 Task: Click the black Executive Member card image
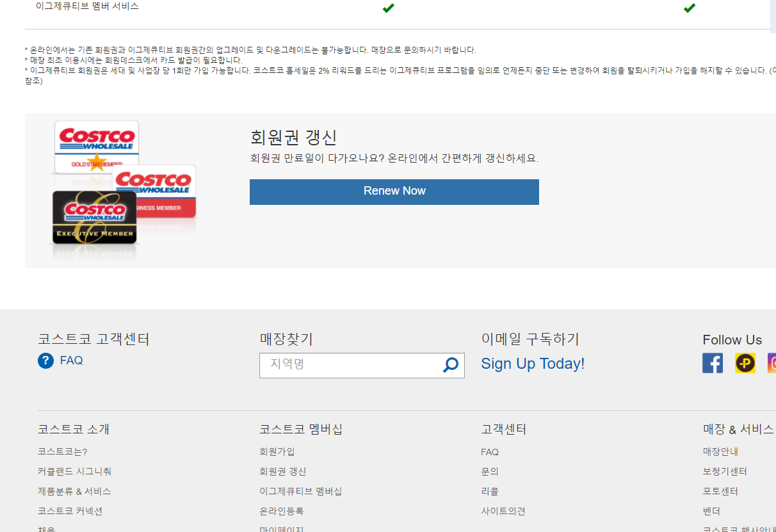95,218
